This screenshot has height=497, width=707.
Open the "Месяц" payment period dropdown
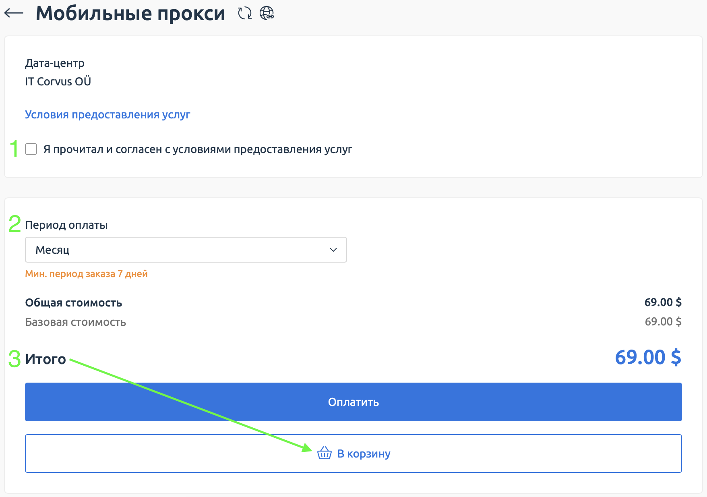(185, 250)
